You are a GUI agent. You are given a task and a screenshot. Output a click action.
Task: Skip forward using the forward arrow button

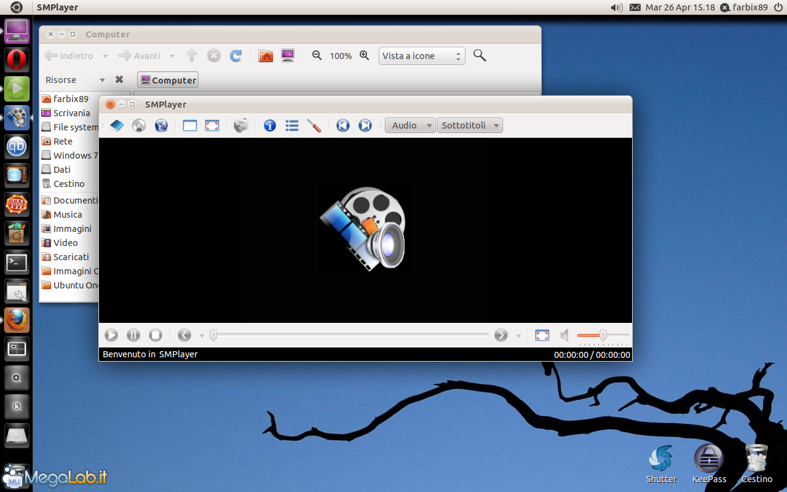tap(501, 335)
